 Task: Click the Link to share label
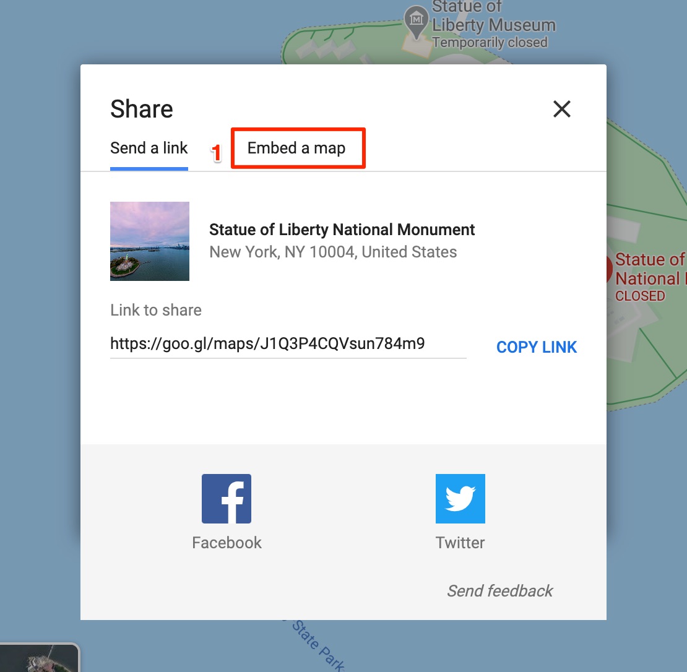coord(155,310)
